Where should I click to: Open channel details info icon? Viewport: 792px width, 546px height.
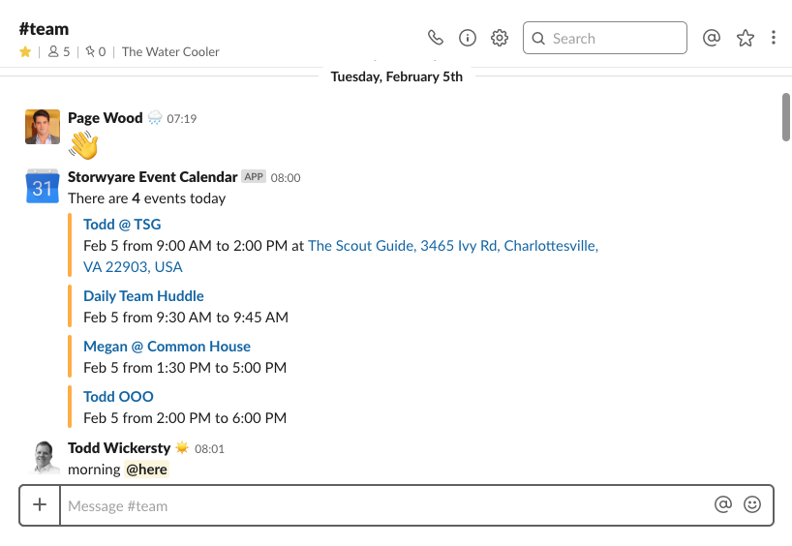click(468, 38)
